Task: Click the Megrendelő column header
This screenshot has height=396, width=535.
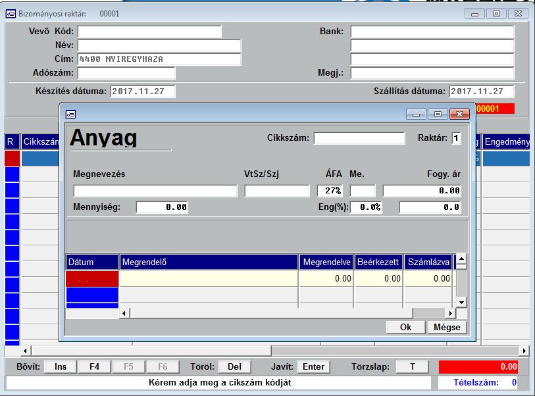Action: coord(209,262)
